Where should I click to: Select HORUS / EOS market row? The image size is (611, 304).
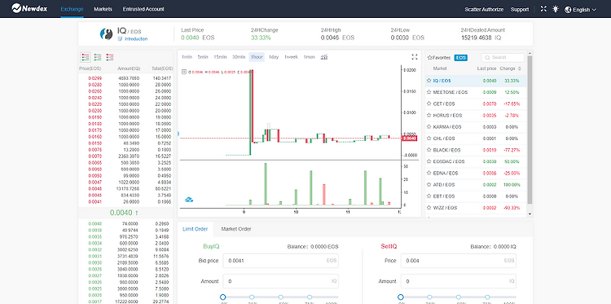click(476, 116)
